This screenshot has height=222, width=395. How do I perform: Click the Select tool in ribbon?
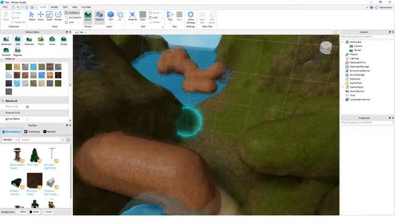pos(31,16)
